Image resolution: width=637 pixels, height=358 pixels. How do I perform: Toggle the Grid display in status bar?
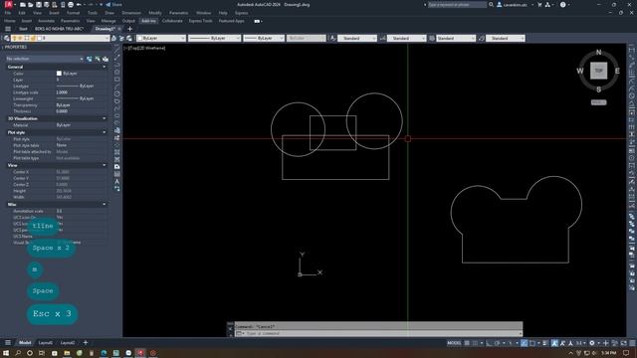pos(467,343)
